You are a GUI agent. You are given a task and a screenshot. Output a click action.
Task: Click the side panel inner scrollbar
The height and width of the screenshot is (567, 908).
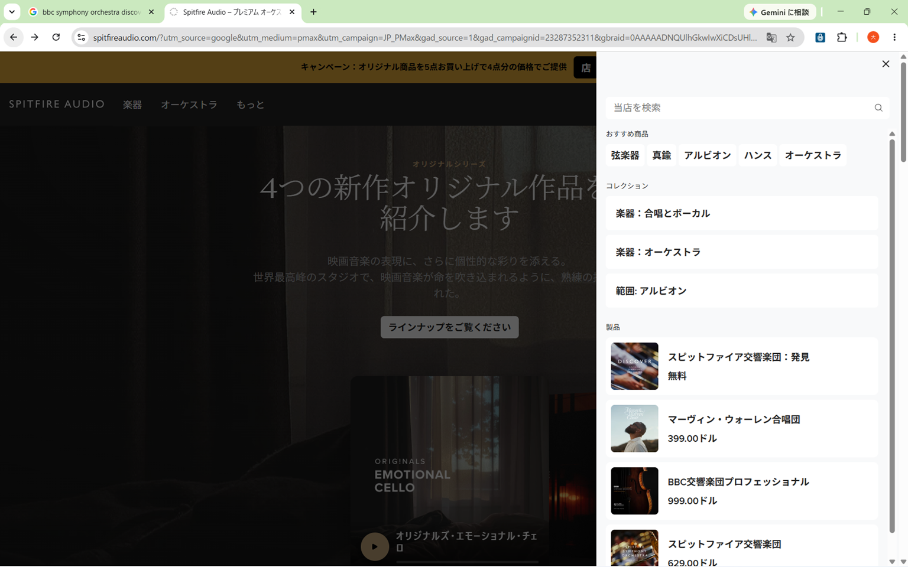[x=892, y=337]
